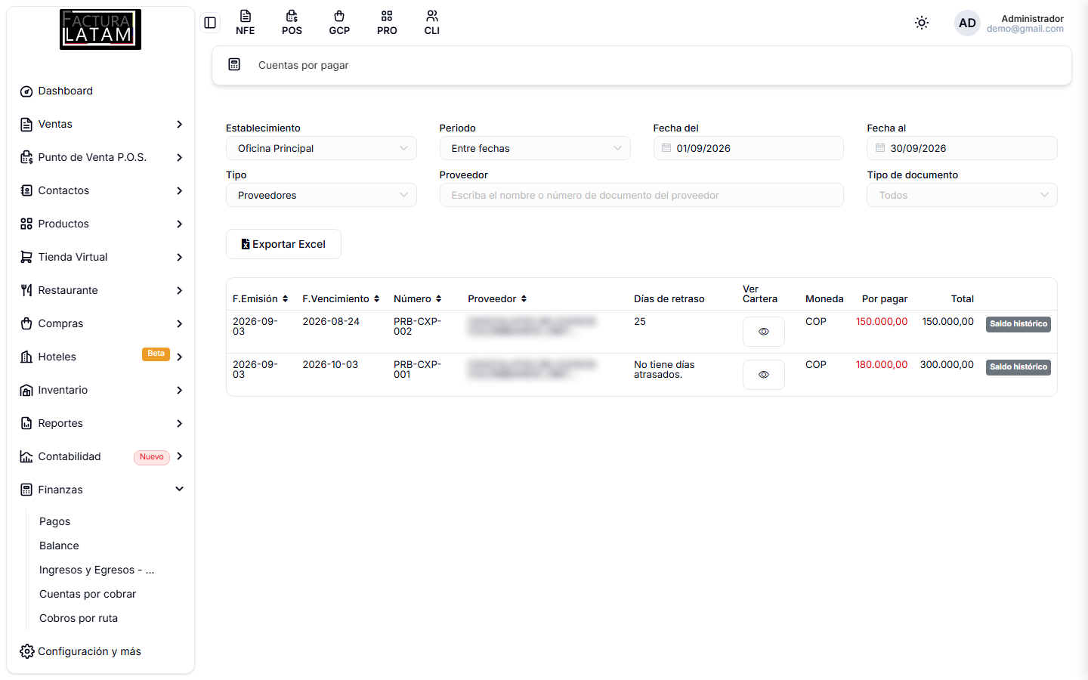Open Balance under Finanzas
The image size is (1088, 680).
(59, 546)
